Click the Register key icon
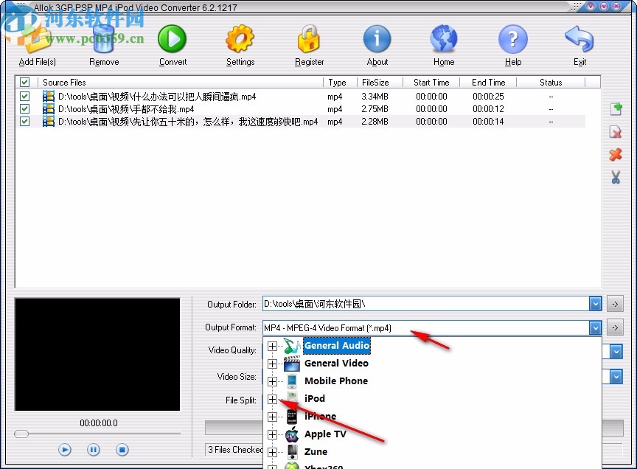Viewport: 637px width, 469px height. [309, 38]
